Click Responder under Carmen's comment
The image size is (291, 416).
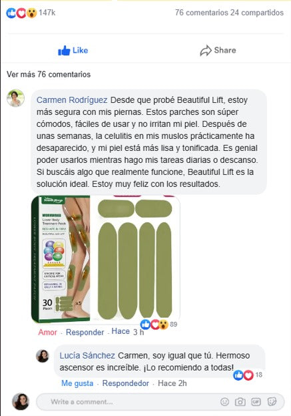point(85,332)
